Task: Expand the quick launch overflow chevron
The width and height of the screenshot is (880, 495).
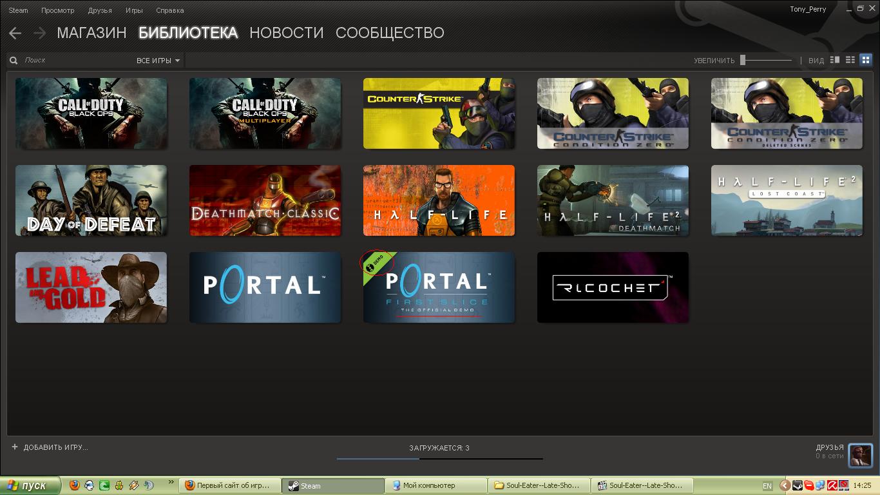Action: coord(171,482)
